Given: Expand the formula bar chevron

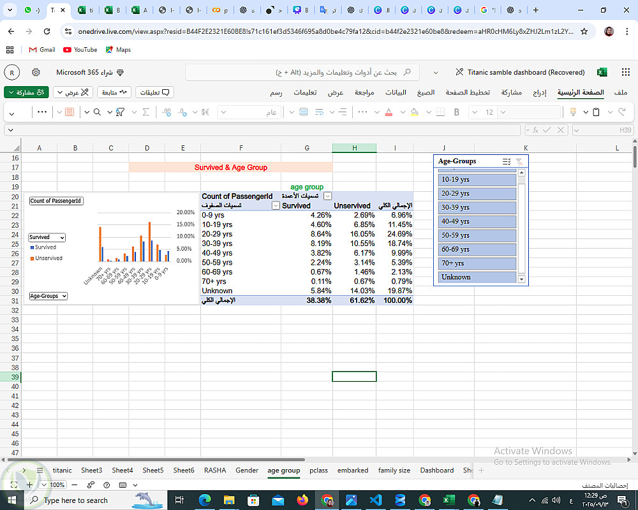Looking at the screenshot, I should [11, 130].
